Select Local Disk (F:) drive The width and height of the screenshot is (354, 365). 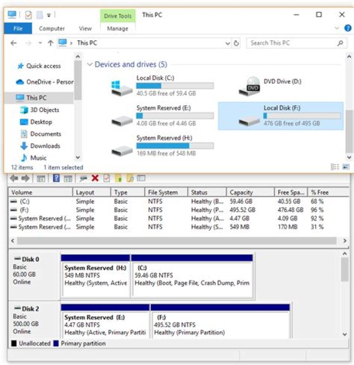coord(281,116)
